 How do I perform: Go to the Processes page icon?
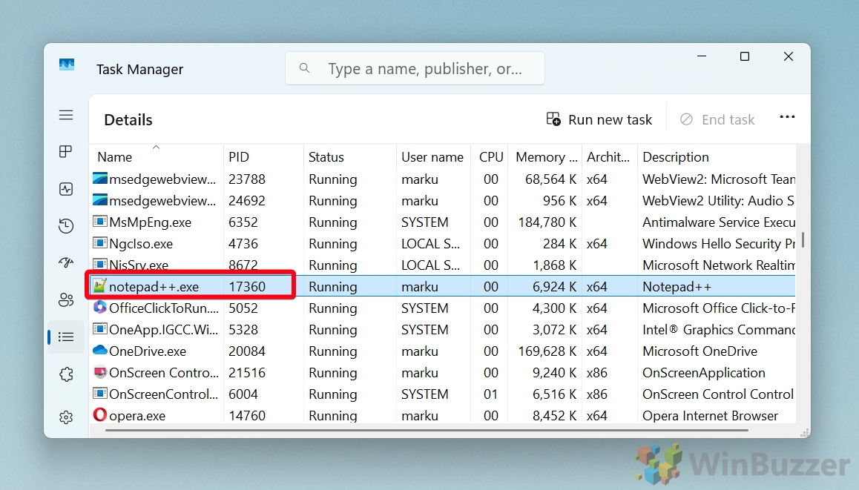point(66,152)
